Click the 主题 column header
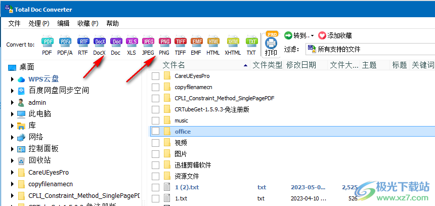 coord(374,65)
